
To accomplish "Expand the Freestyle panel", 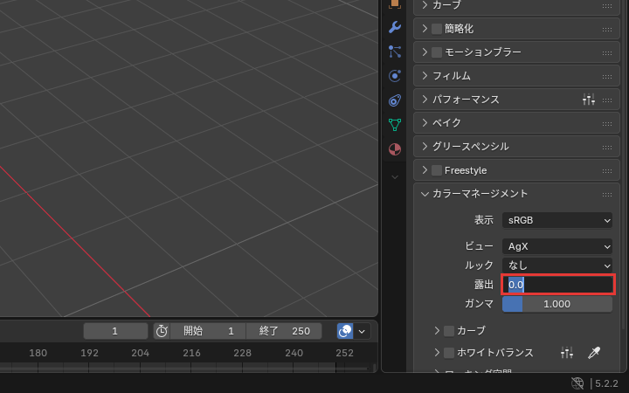I will (x=425, y=170).
